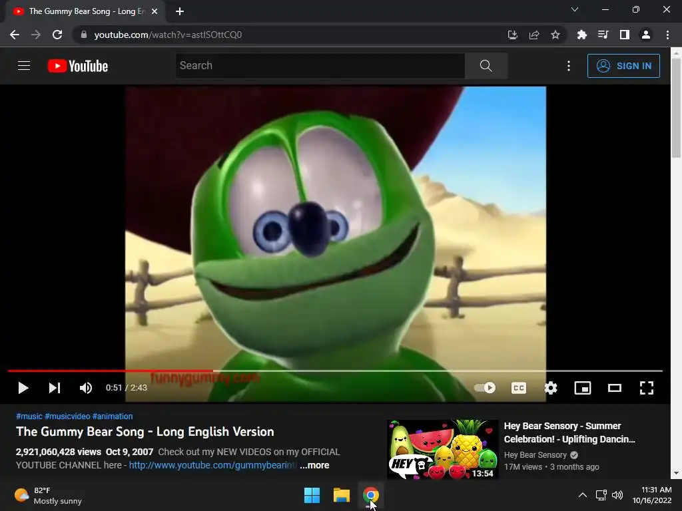The width and height of the screenshot is (682, 511).
Task: Show hidden system tray icons
Action: click(x=582, y=495)
